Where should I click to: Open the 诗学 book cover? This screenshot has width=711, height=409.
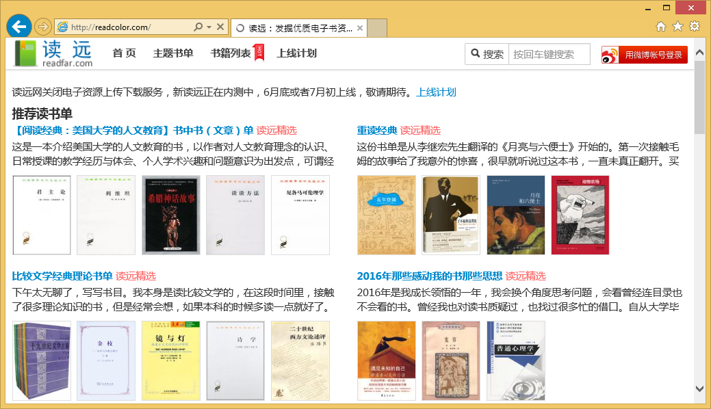tap(235, 360)
